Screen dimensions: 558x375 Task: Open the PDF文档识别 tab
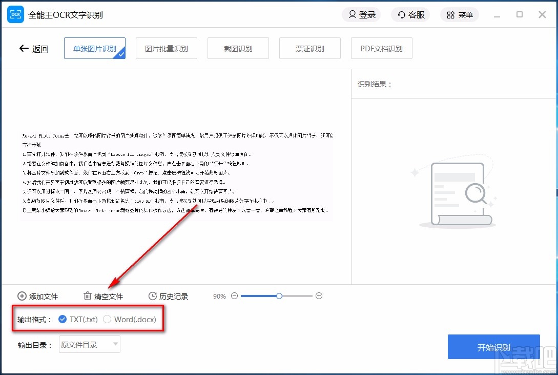coord(382,48)
